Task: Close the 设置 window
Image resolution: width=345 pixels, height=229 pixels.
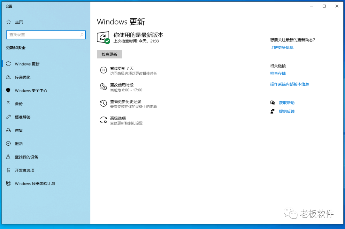Action: (x=337, y=6)
